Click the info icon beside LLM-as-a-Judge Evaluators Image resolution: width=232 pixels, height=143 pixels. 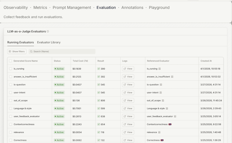(x=48, y=31)
